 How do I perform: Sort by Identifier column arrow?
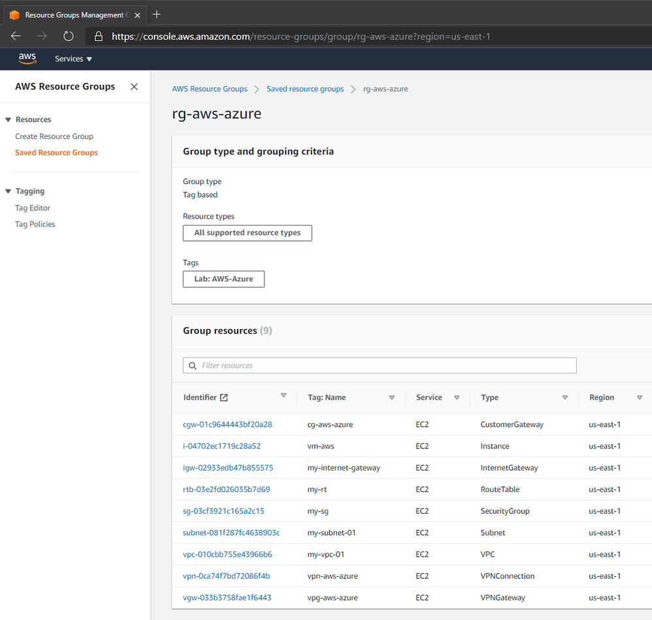(x=284, y=395)
